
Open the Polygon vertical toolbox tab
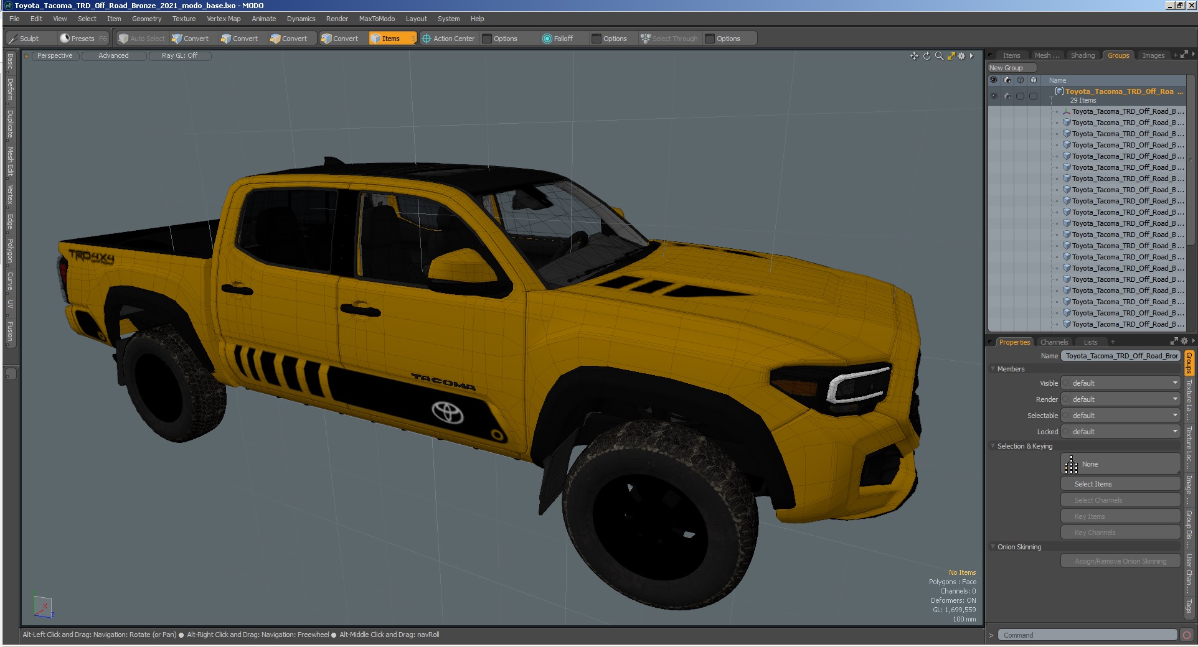[10, 251]
